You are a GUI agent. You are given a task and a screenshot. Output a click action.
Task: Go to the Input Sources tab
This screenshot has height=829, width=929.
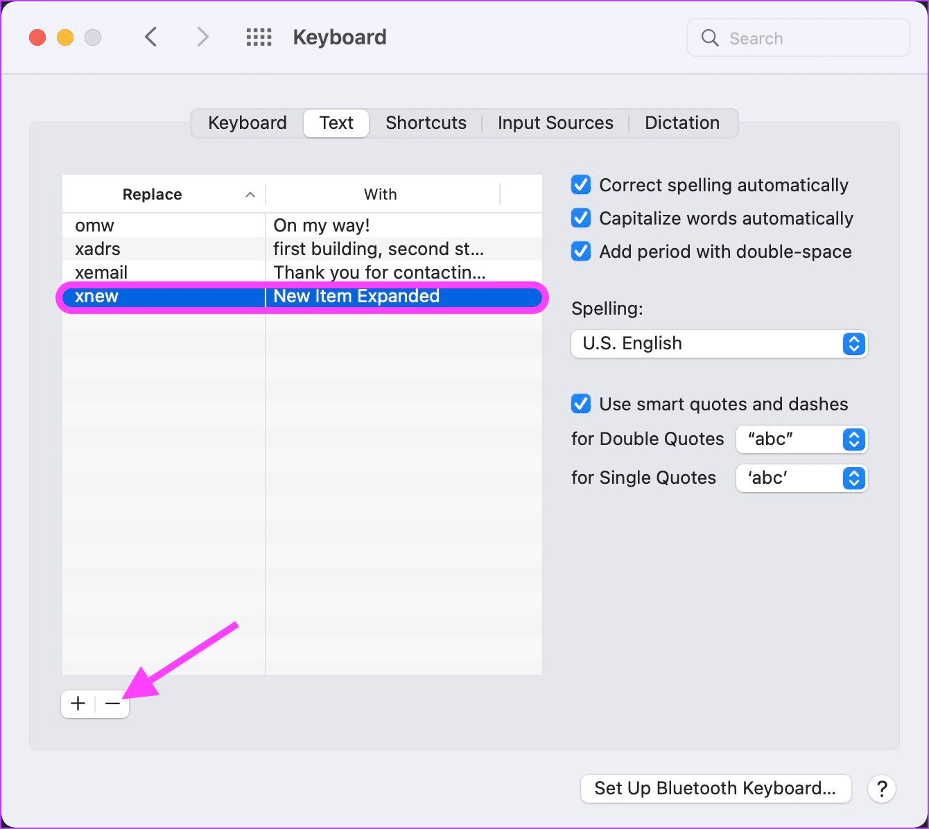tap(555, 123)
